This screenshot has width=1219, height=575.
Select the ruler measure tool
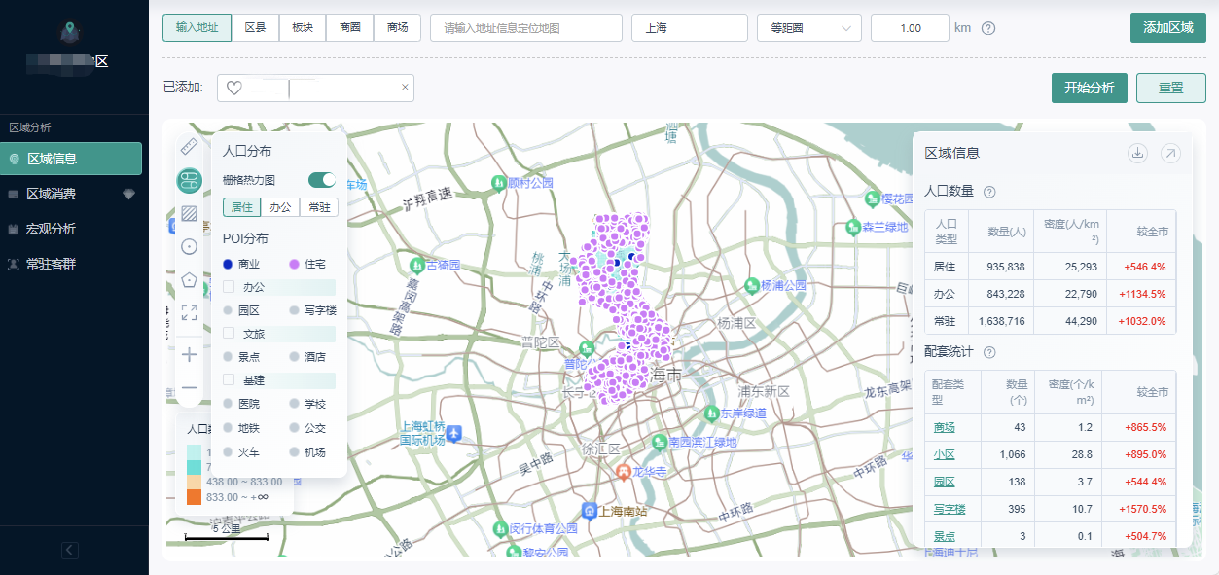(x=190, y=147)
